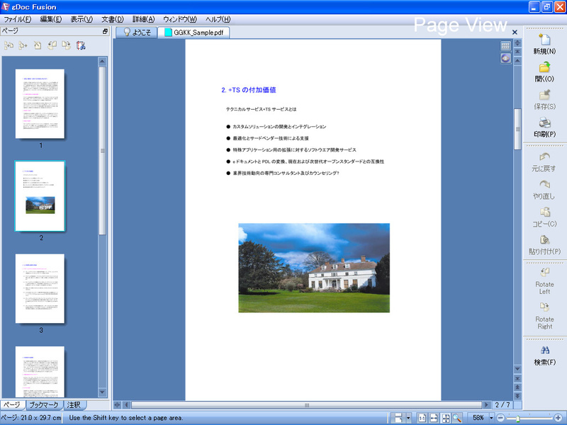Click the actual size 1:1 icon
567x425 pixels.
[x=422, y=418]
